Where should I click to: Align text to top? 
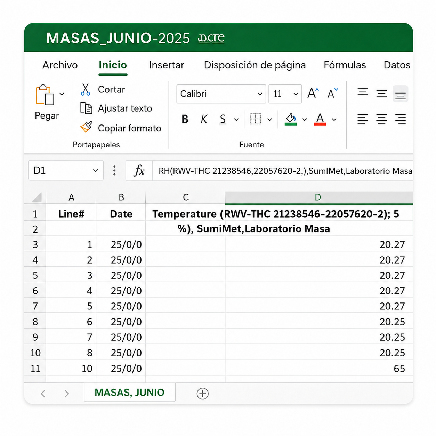(363, 92)
